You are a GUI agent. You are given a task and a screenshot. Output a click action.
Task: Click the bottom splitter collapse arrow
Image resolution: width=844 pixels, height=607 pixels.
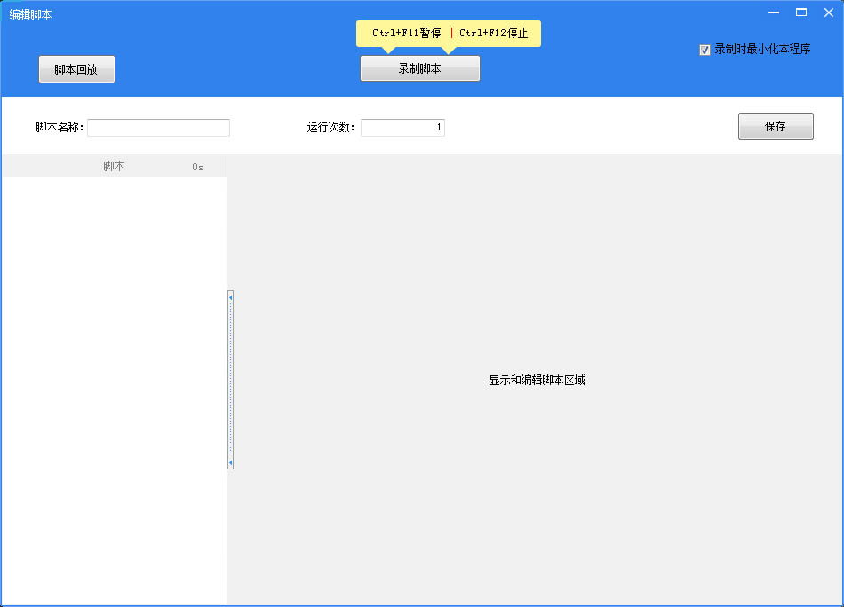coord(230,461)
